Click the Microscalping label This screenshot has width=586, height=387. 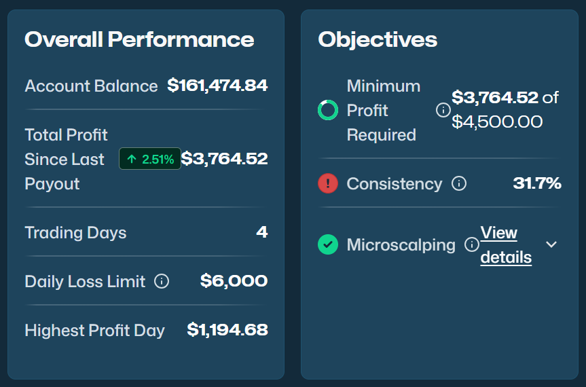point(401,245)
